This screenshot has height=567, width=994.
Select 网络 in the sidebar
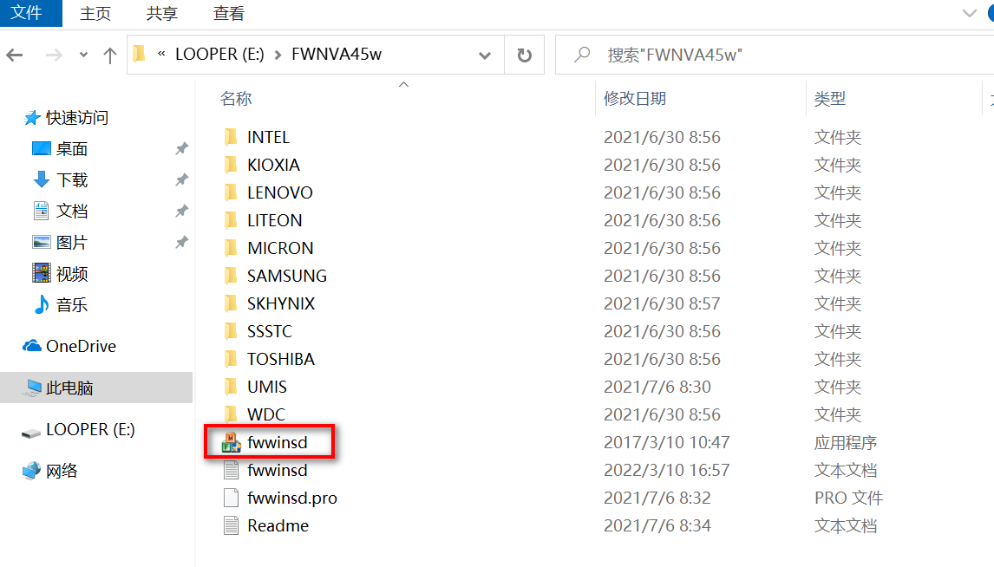coord(62,471)
